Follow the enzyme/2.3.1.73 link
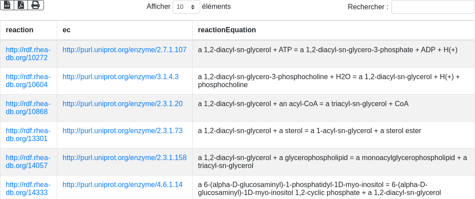This screenshot has width=475, height=199. pyautogui.click(x=123, y=131)
